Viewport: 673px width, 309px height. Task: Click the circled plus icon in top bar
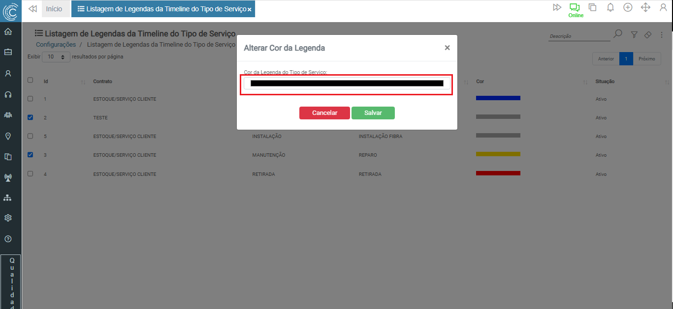[628, 7]
